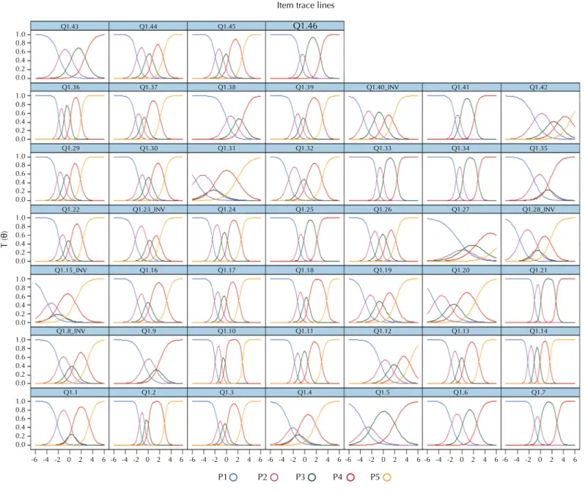The image size is (585, 492).
Task: Click the 'Item trace lines' chart title
Action: [306, 5]
